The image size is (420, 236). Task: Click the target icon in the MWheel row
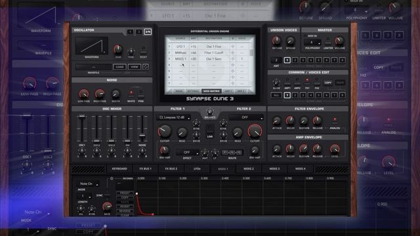click(233, 52)
